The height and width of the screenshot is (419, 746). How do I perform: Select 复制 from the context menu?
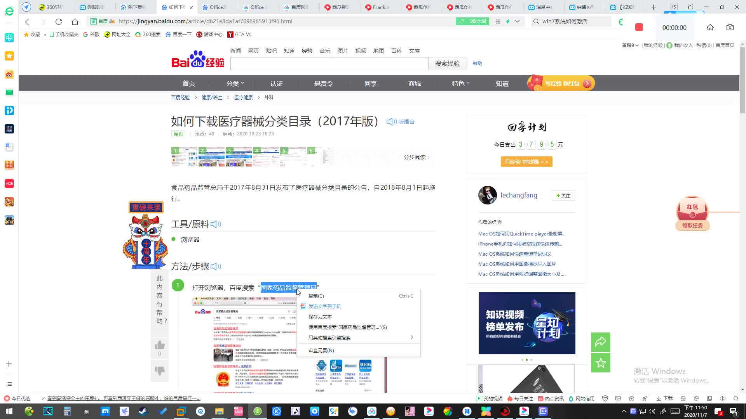point(316,296)
